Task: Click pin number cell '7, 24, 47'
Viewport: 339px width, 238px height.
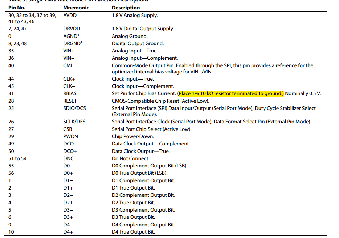Action: tap(17, 29)
